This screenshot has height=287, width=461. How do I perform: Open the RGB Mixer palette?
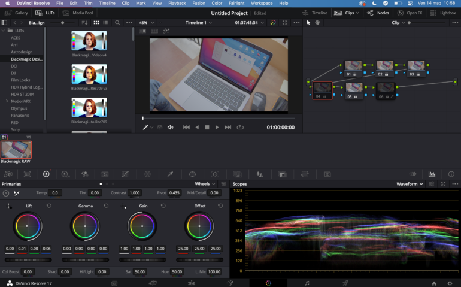85,174
